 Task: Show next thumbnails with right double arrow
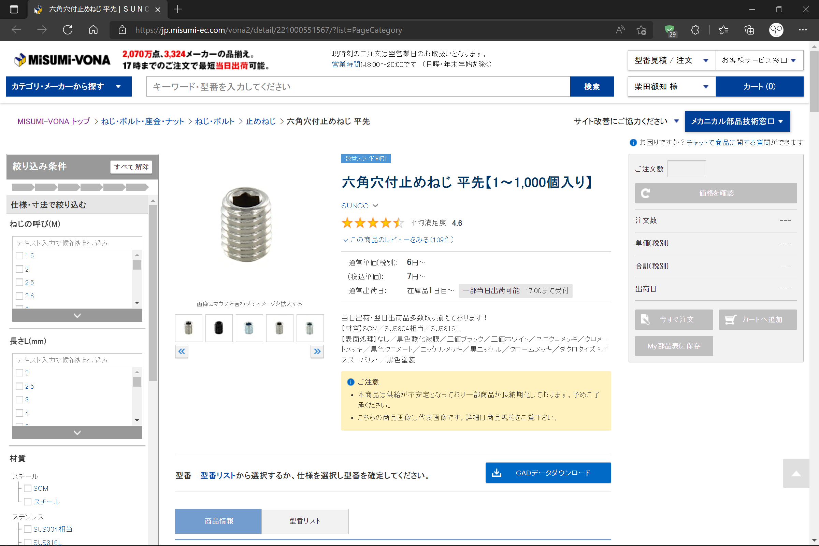point(317,351)
